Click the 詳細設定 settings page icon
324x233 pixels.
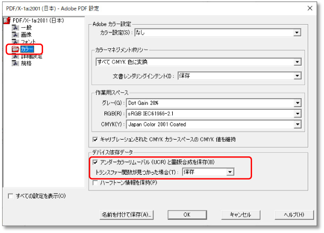pyautogui.click(x=15, y=56)
